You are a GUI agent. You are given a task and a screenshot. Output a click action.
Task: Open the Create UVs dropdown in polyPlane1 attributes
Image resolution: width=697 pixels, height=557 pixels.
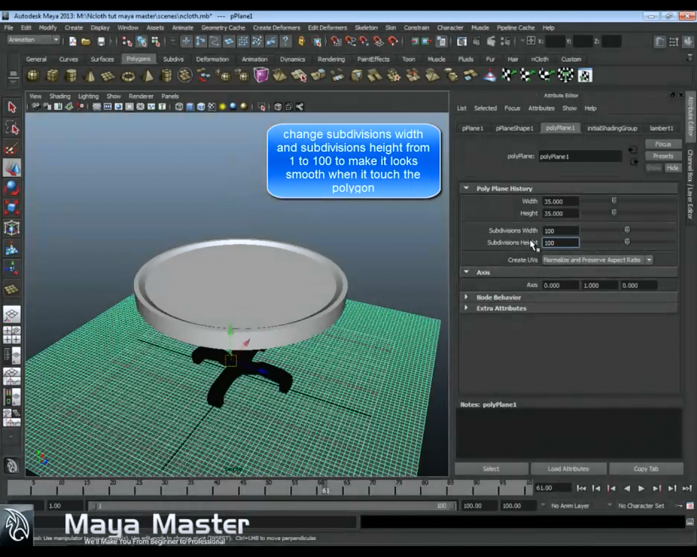(x=649, y=259)
